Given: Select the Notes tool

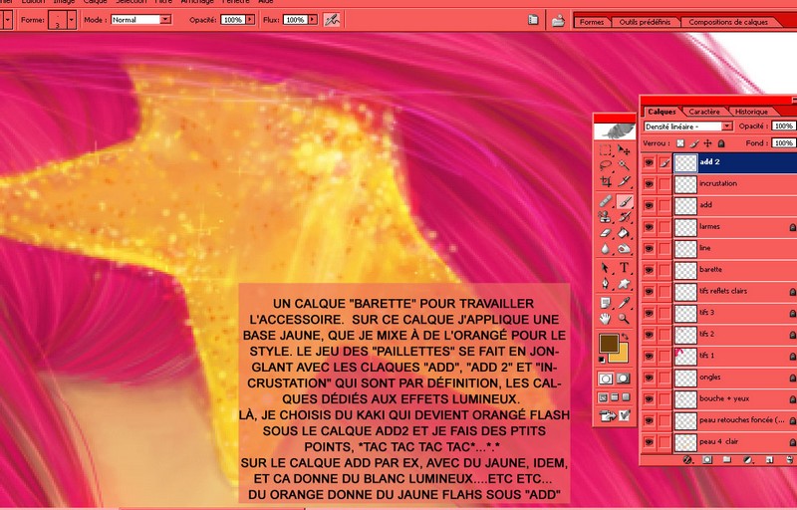Looking at the screenshot, I should (x=605, y=303).
